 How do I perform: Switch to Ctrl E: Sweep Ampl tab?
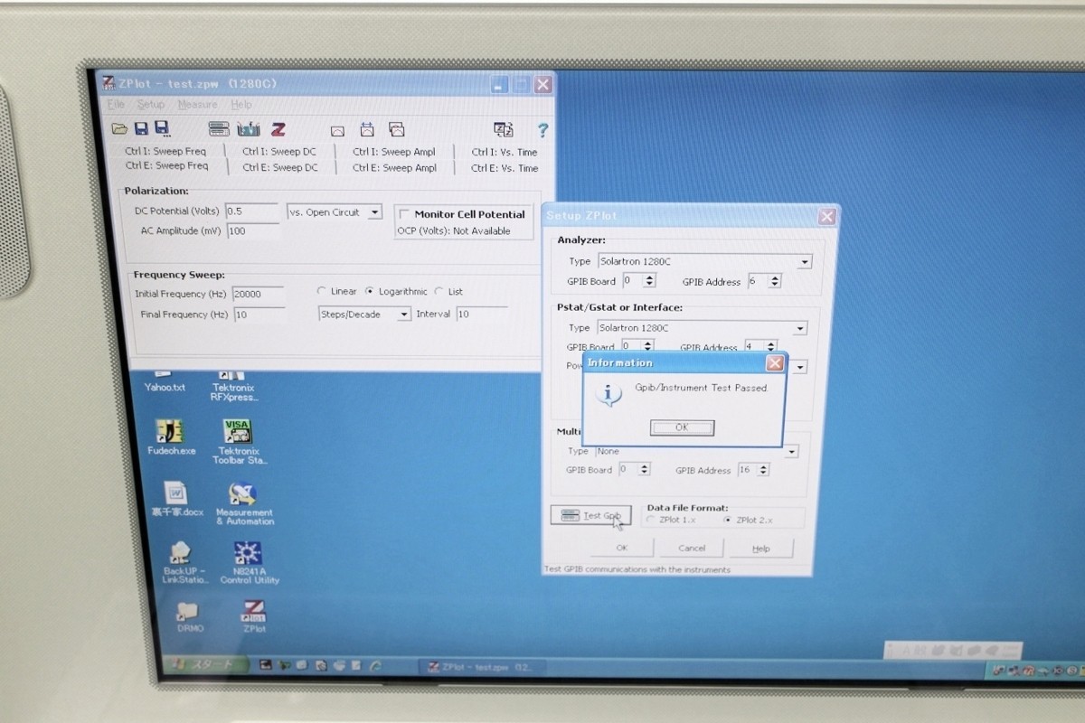point(394,168)
